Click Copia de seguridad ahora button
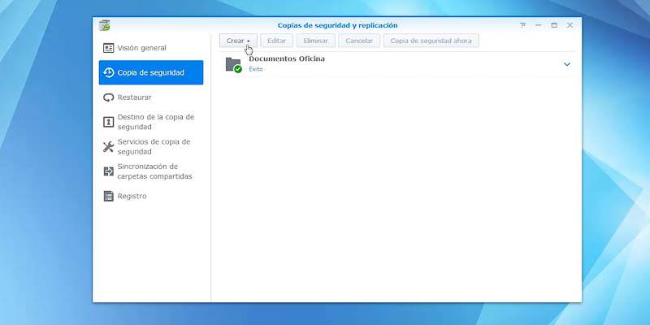 click(431, 41)
